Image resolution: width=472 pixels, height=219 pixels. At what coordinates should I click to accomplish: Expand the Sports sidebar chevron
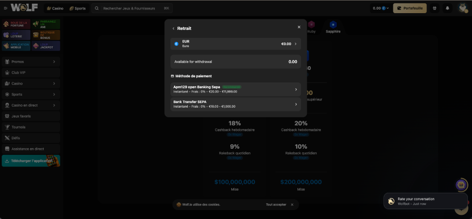pyautogui.click(x=54, y=95)
